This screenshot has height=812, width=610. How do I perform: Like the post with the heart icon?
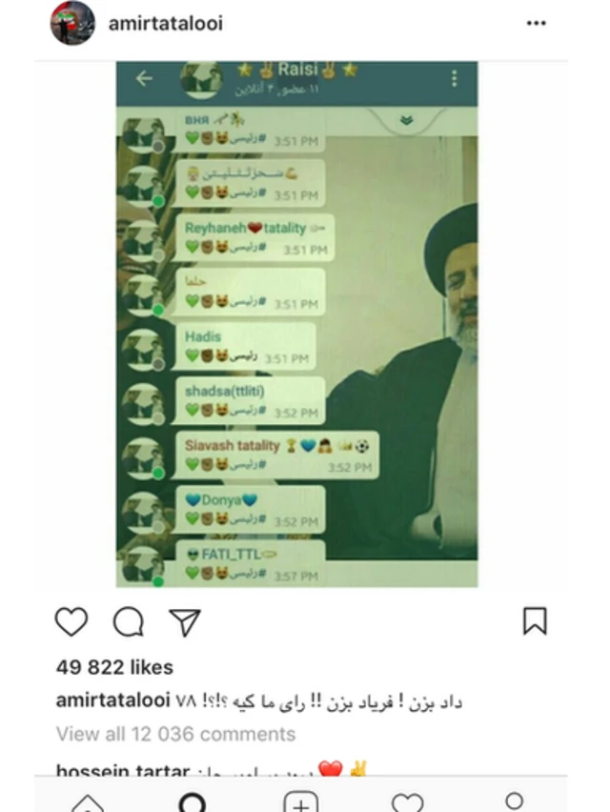[71, 620]
